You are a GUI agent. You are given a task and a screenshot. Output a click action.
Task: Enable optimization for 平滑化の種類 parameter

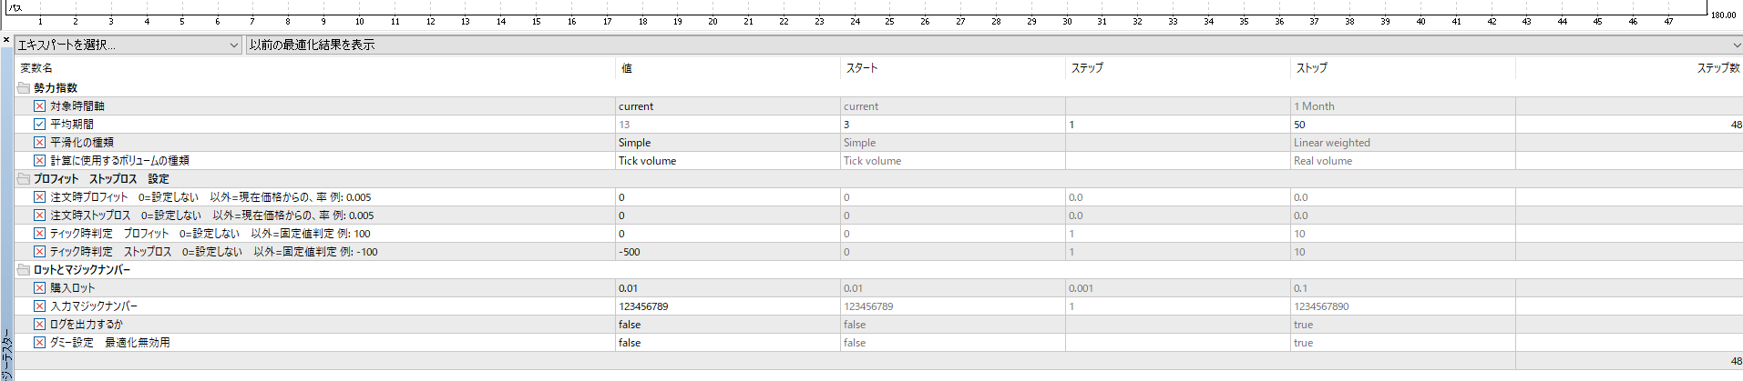tap(40, 143)
